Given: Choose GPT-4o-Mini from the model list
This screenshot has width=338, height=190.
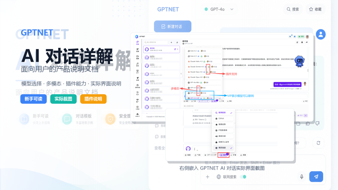Looking at the screenshot, I should click(204, 82).
